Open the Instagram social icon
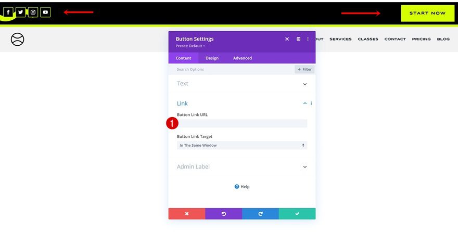The image size is (458, 232). coord(33,12)
